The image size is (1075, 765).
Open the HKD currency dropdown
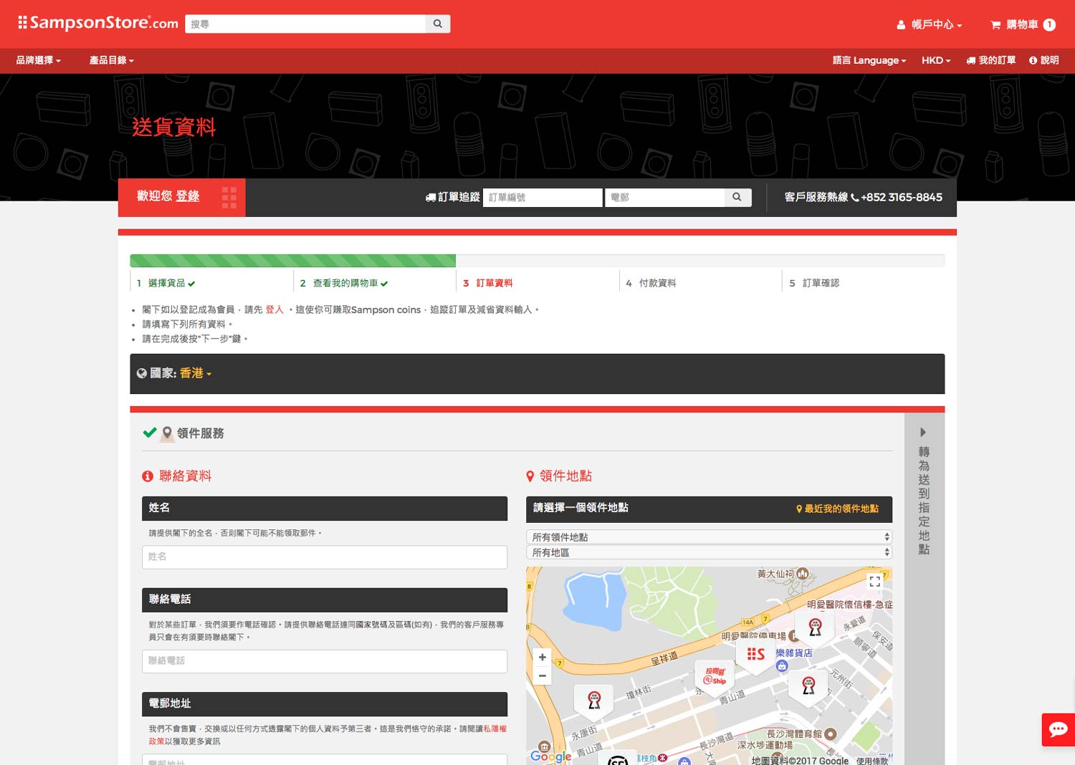click(x=936, y=60)
